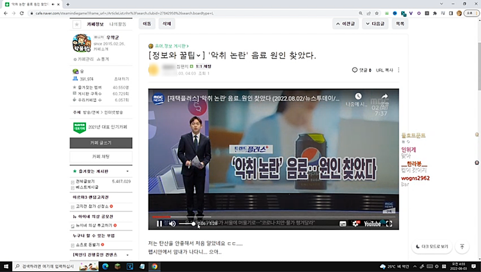Open Microsoft Edge from taskbar

105,267
